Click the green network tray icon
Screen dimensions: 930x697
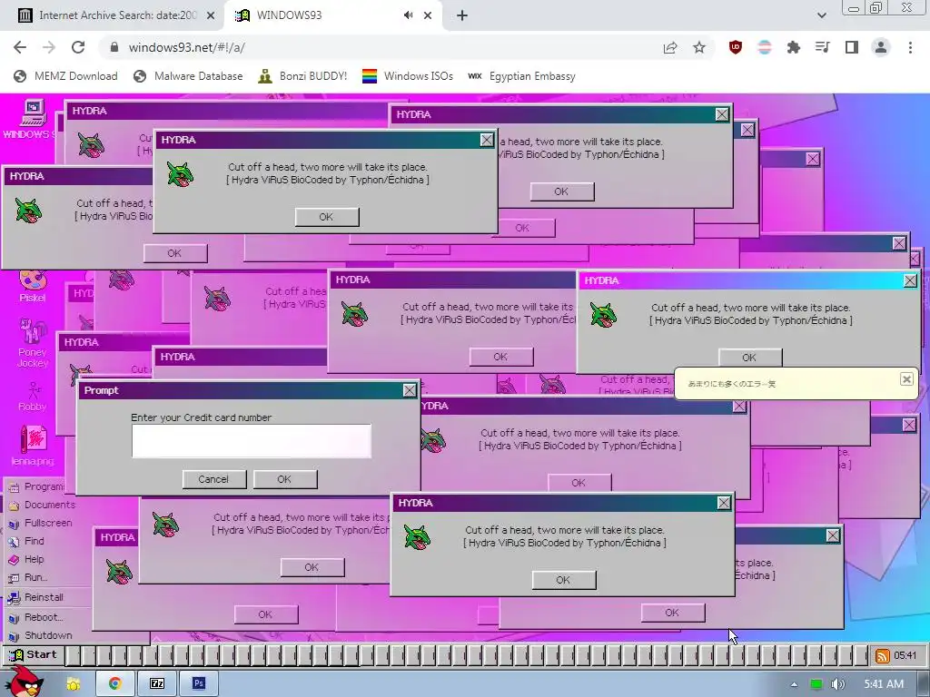(816, 684)
